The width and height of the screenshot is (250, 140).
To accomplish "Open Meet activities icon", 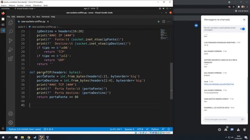I will pyautogui.click(x=238, y=129).
